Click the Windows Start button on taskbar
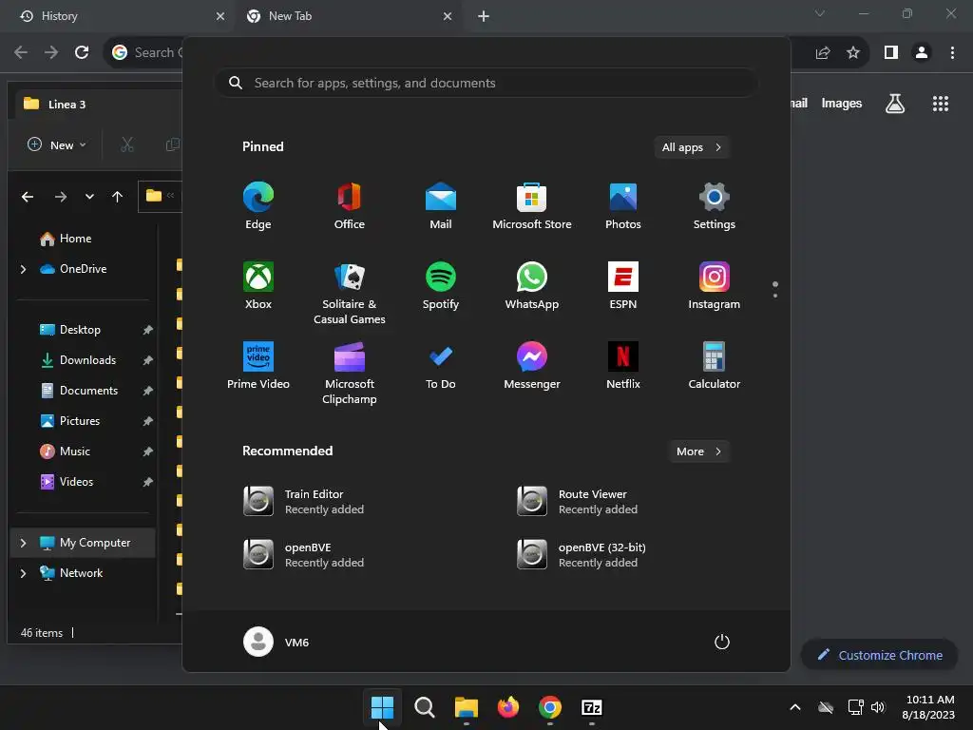973x730 pixels. click(x=382, y=707)
